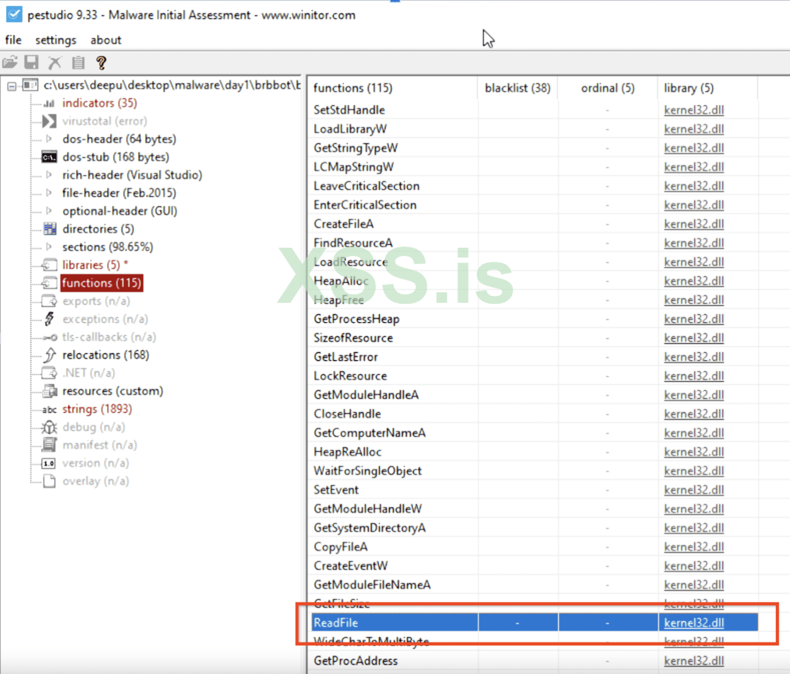Open the file menu
790x674 pixels.
point(13,40)
